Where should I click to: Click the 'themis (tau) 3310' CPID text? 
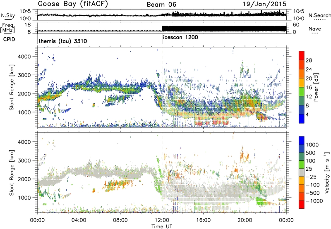coord(63,41)
